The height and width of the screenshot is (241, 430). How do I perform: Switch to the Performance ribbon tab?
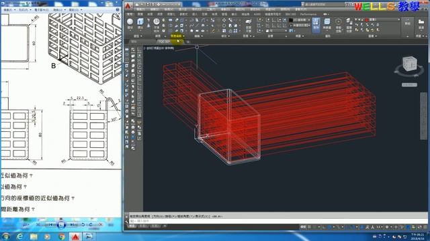pos(308,14)
